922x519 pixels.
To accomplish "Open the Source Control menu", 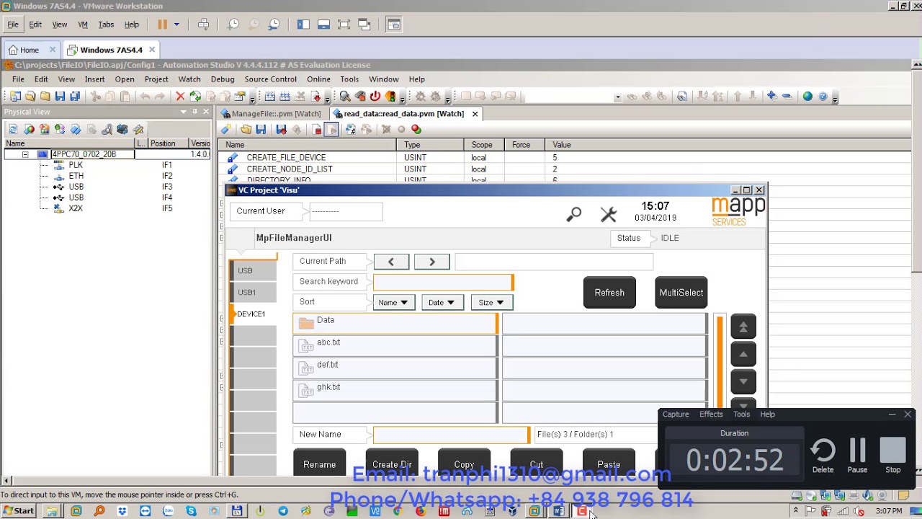I will 270,79.
